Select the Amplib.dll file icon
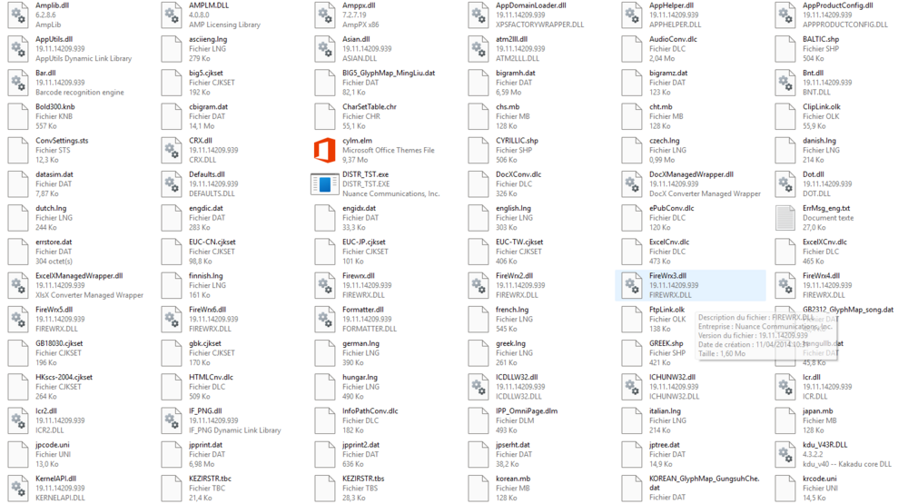This screenshot has width=908, height=504. [x=18, y=15]
